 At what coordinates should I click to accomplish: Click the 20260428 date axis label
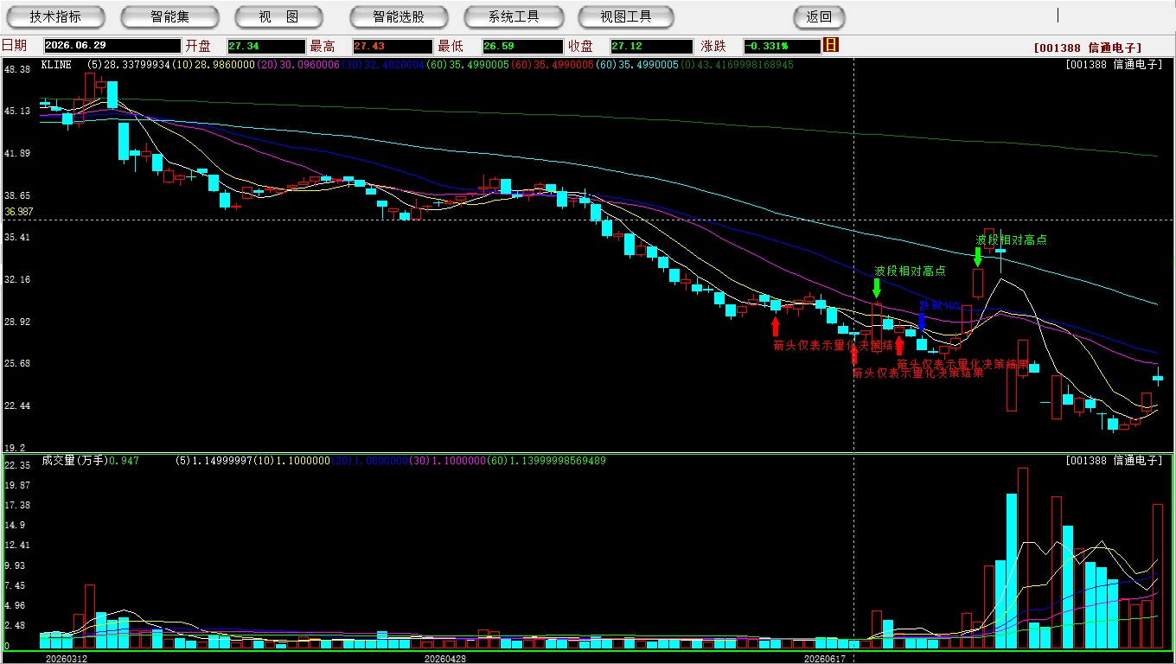click(x=445, y=659)
